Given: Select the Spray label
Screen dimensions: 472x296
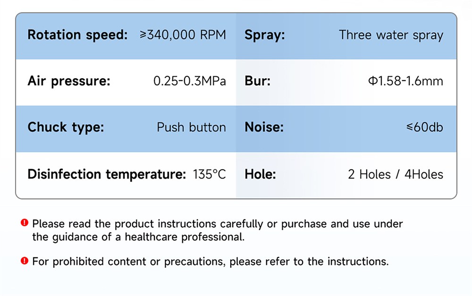Looking at the screenshot, I should (265, 35).
